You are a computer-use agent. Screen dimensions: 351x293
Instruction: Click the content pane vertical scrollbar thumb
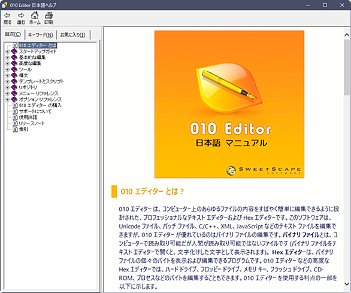(347, 67)
